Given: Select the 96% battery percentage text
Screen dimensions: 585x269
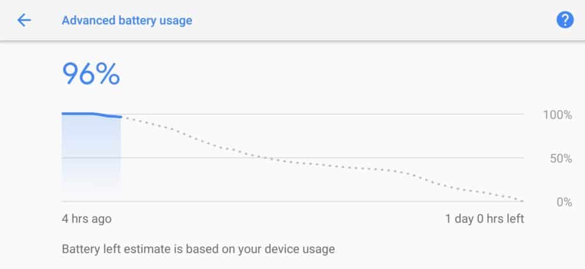Looking at the screenshot, I should coord(91,74).
